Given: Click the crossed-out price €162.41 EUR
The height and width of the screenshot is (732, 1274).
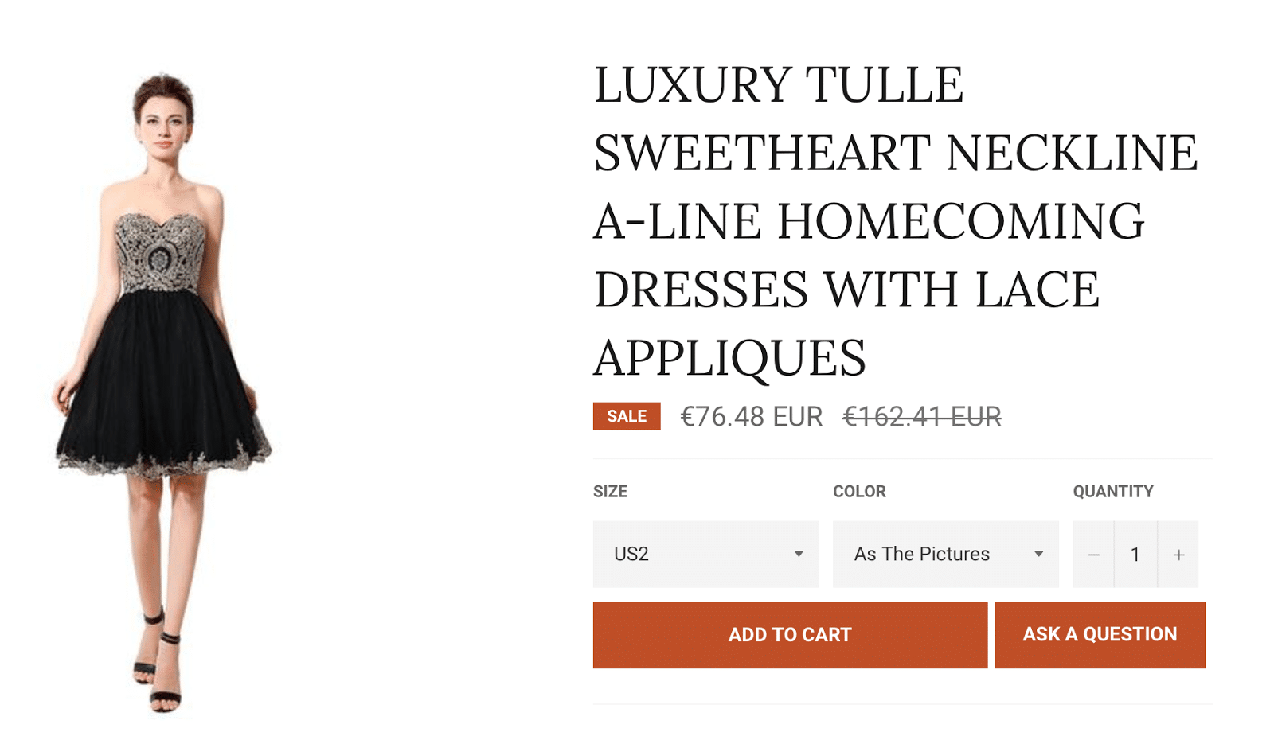Looking at the screenshot, I should [x=922, y=417].
